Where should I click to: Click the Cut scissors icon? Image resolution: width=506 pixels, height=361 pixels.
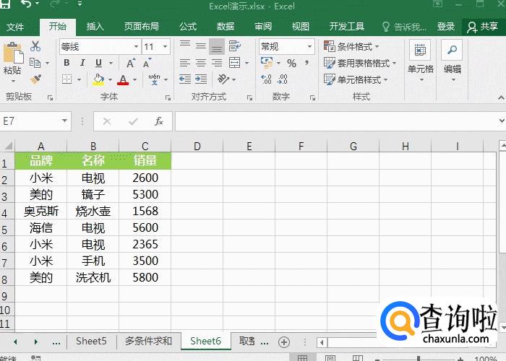pyautogui.click(x=35, y=46)
